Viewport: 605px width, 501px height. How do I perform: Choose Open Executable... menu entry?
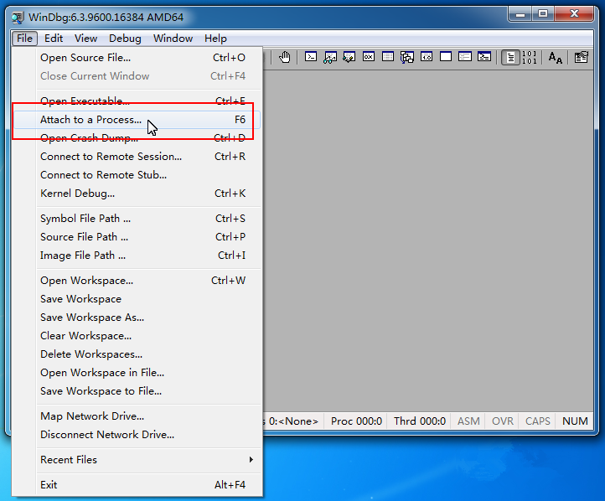pyautogui.click(x=137, y=101)
